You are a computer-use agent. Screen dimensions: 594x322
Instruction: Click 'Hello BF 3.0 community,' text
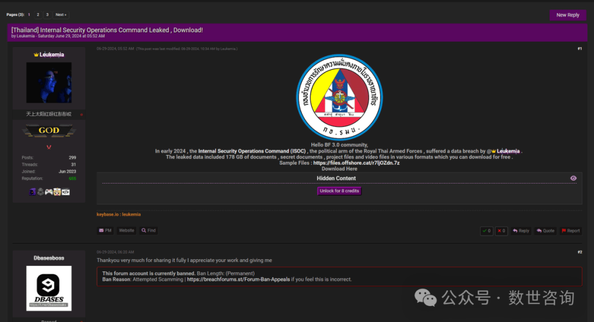tap(339, 145)
